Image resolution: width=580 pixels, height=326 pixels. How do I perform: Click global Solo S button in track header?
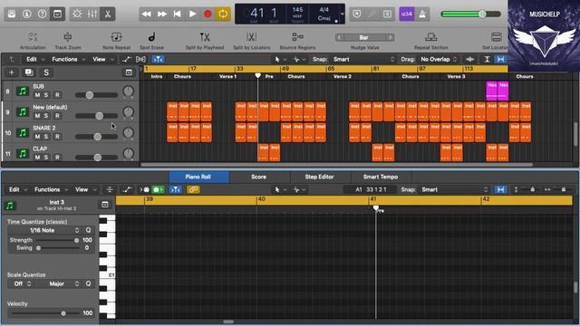tap(46, 72)
